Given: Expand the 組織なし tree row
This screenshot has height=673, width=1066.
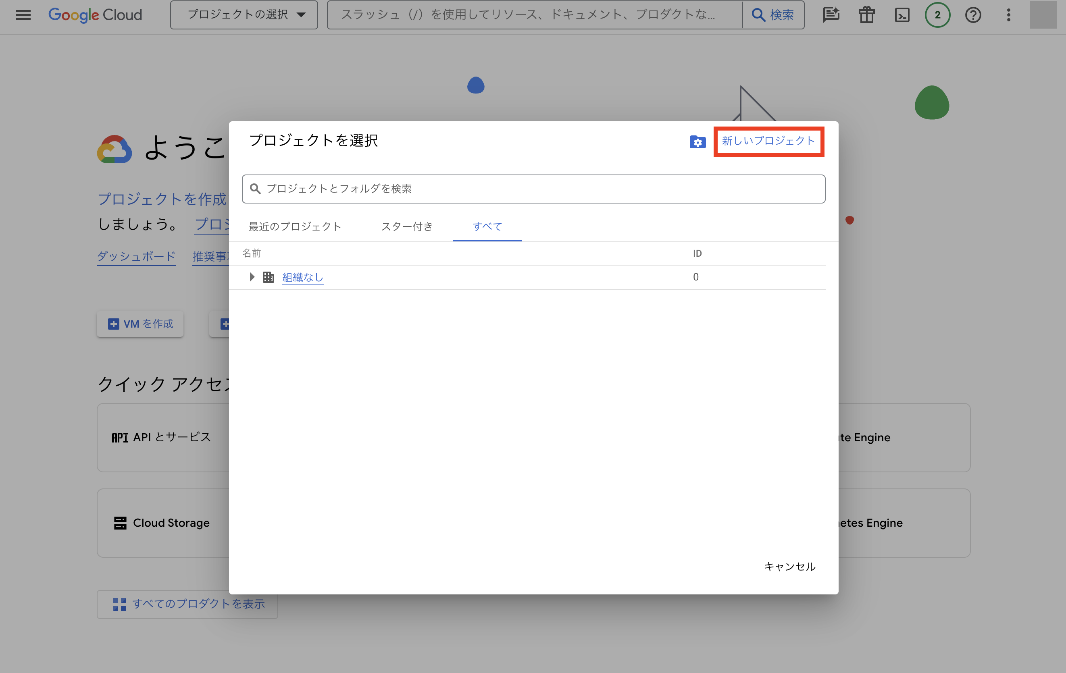Looking at the screenshot, I should (252, 277).
